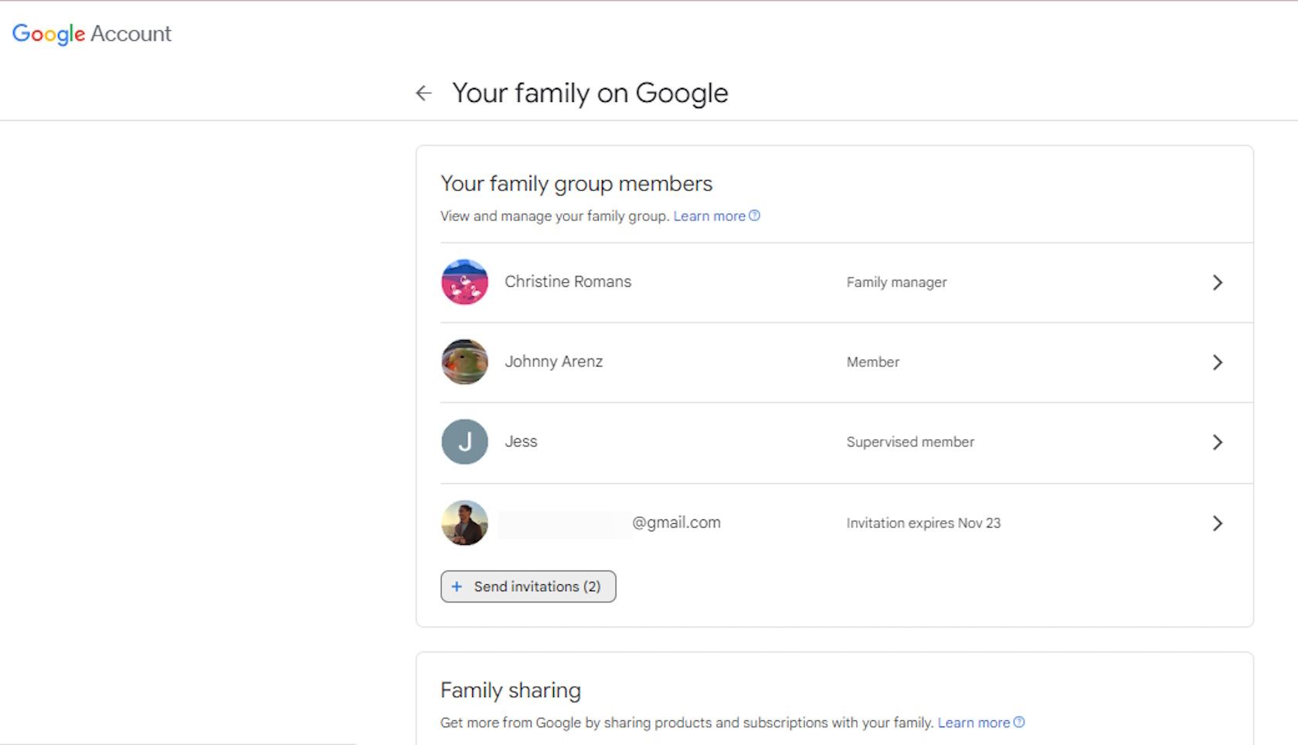Click the Google Account logo
Screen dimensions: 1298x745
click(91, 33)
